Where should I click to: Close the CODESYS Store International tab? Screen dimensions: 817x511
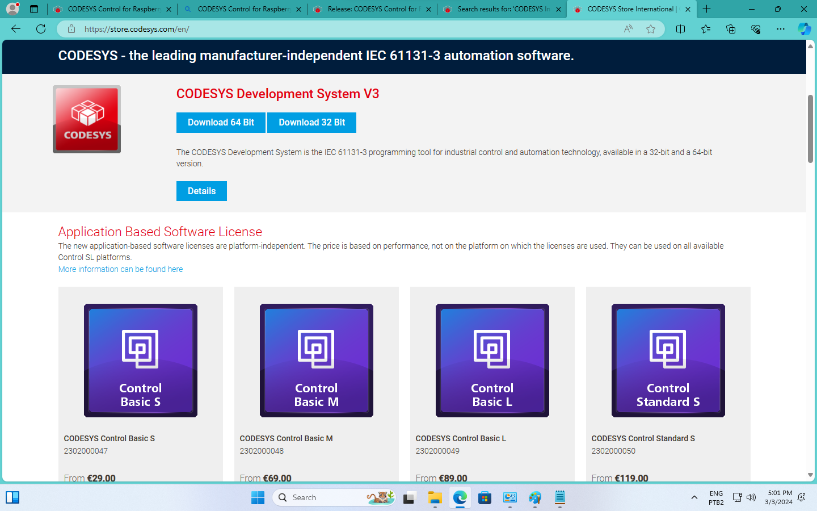pos(688,9)
